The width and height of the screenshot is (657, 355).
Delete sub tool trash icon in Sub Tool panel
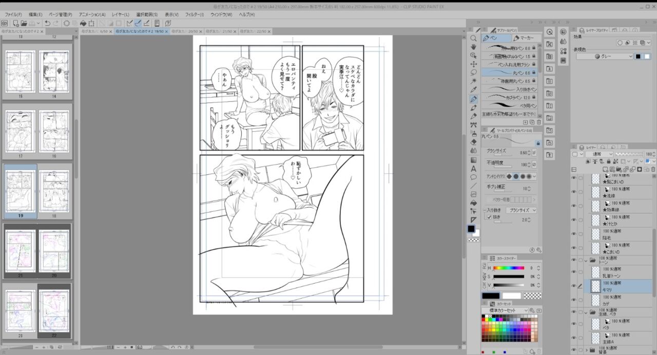coord(538,123)
